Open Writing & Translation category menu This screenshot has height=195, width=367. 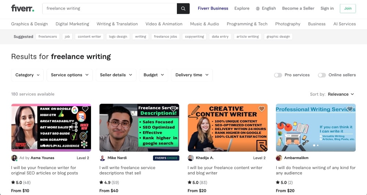pyautogui.click(x=117, y=24)
